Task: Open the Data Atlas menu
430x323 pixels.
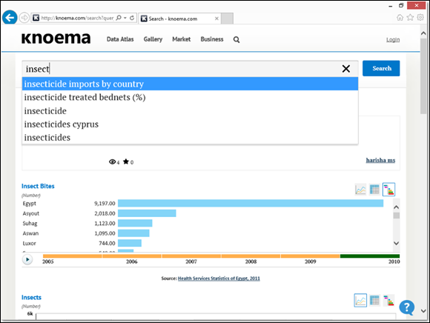Action: tap(120, 39)
